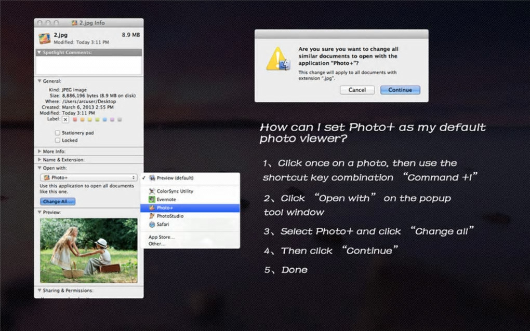Collapse the General section triangle
This screenshot has height=331, width=530.
[x=39, y=81]
